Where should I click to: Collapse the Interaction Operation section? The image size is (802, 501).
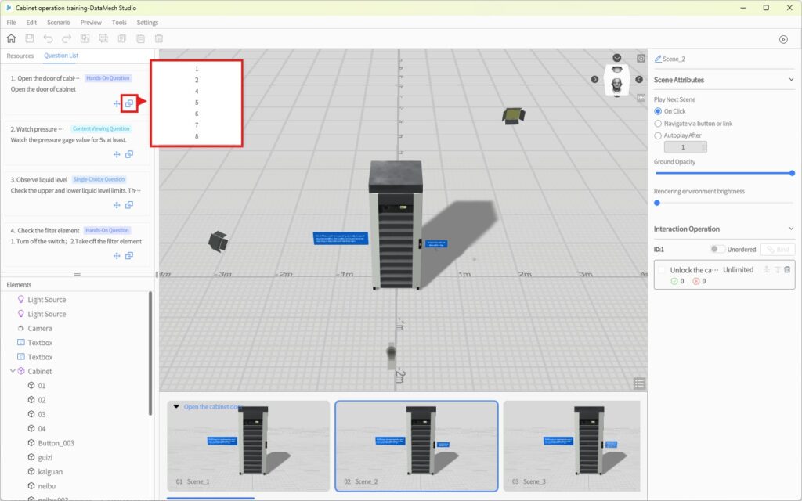point(791,229)
